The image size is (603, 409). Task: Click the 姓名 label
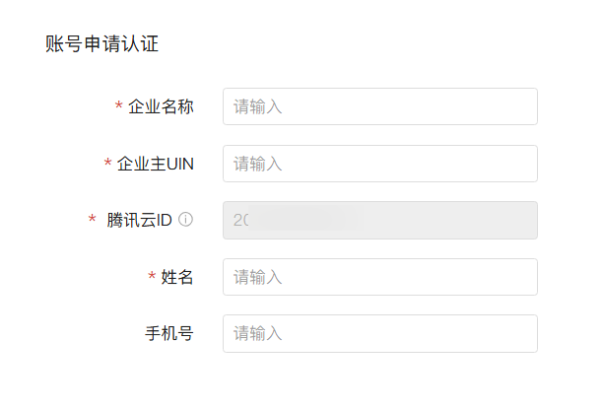coord(176,277)
